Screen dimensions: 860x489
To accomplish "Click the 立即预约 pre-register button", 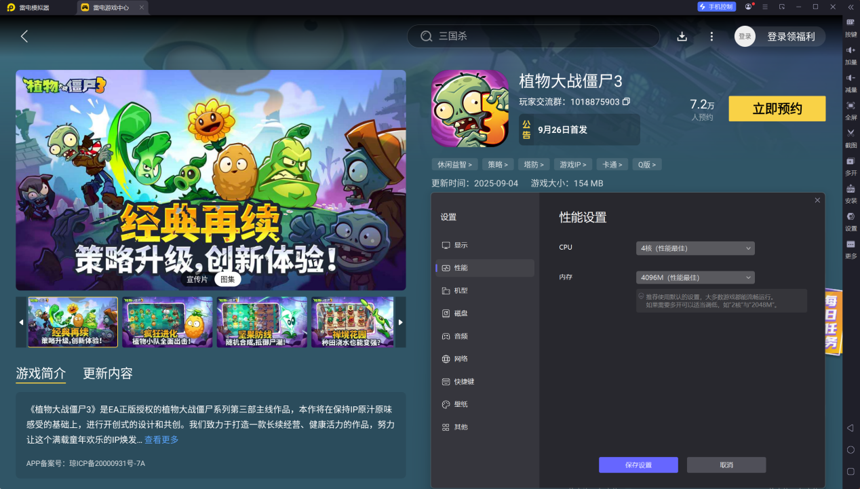I will coord(777,109).
